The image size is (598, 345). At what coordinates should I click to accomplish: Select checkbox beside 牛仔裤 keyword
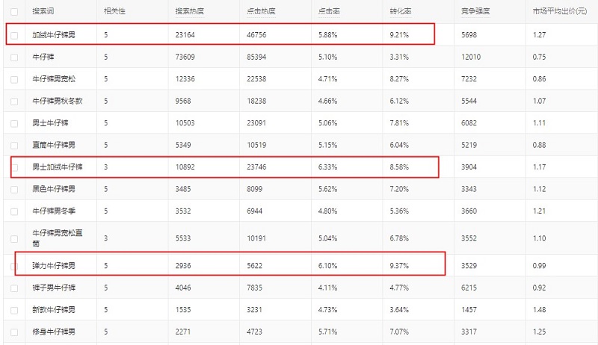(14, 57)
